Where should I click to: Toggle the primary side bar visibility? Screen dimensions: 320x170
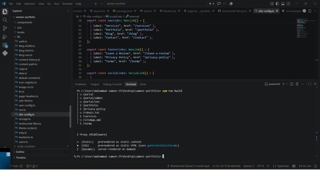click(x=277, y=4)
